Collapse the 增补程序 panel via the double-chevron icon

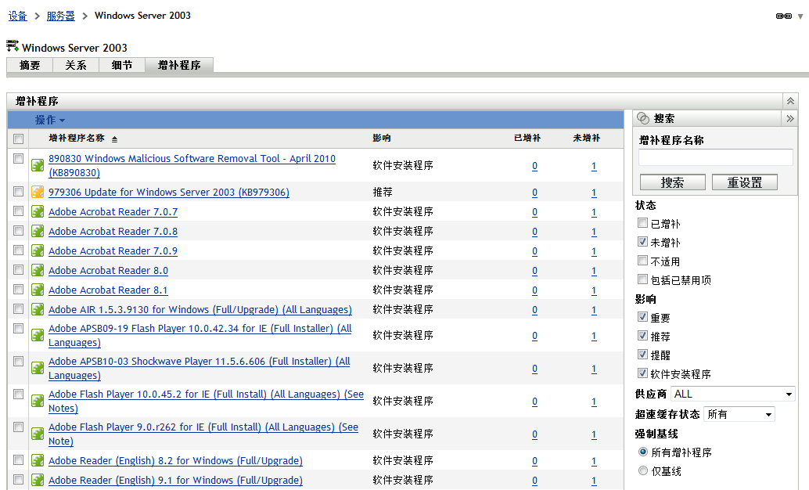click(790, 100)
